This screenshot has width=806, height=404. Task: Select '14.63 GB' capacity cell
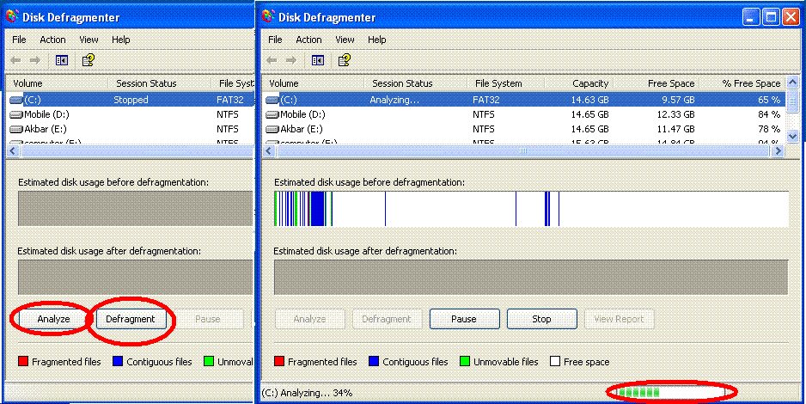[589, 100]
